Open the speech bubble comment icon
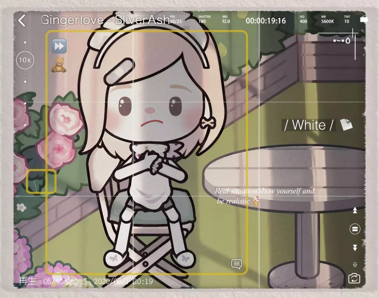This screenshot has width=379, height=298. 236,264
